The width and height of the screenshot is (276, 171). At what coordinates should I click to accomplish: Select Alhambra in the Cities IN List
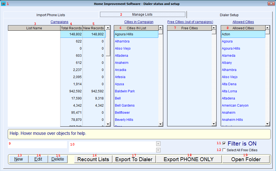[x=136, y=41]
